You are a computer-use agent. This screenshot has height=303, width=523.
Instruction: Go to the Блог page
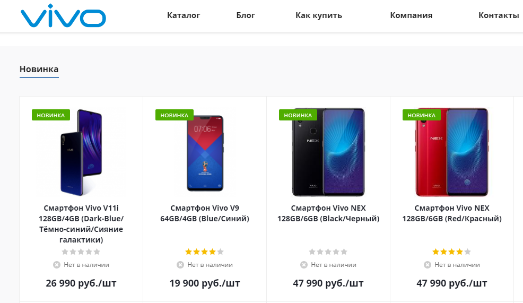point(246,15)
